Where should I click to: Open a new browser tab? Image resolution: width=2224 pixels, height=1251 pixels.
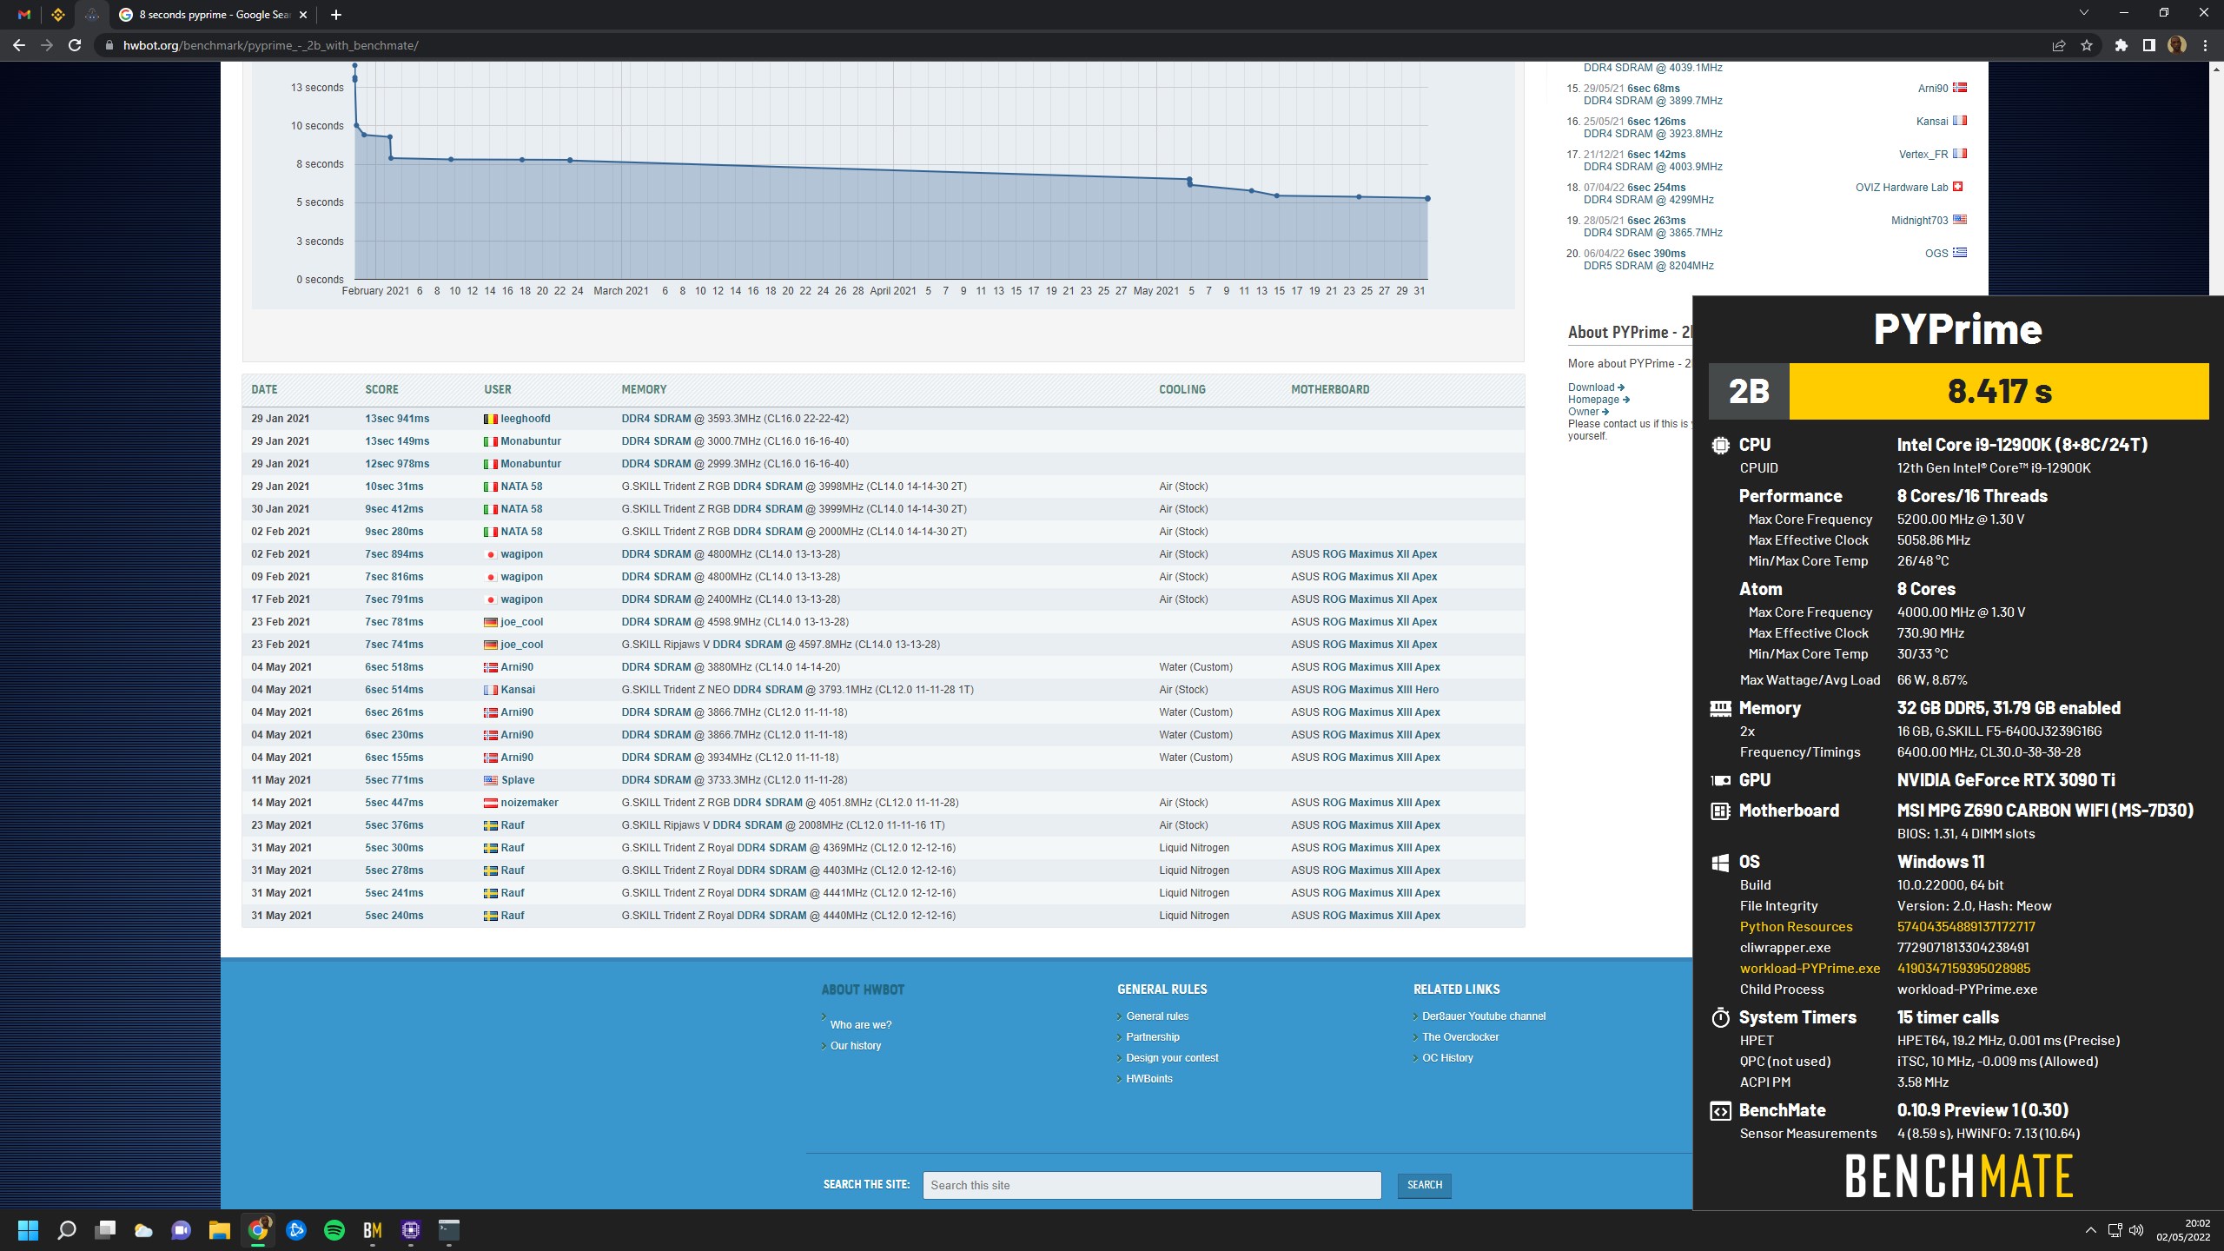[336, 15]
